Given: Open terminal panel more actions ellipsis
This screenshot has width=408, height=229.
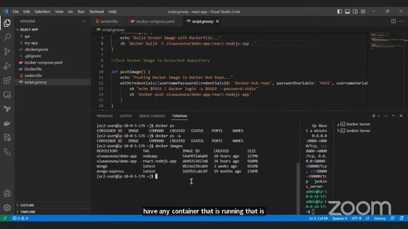Looking at the screenshot, I should 386,116.
